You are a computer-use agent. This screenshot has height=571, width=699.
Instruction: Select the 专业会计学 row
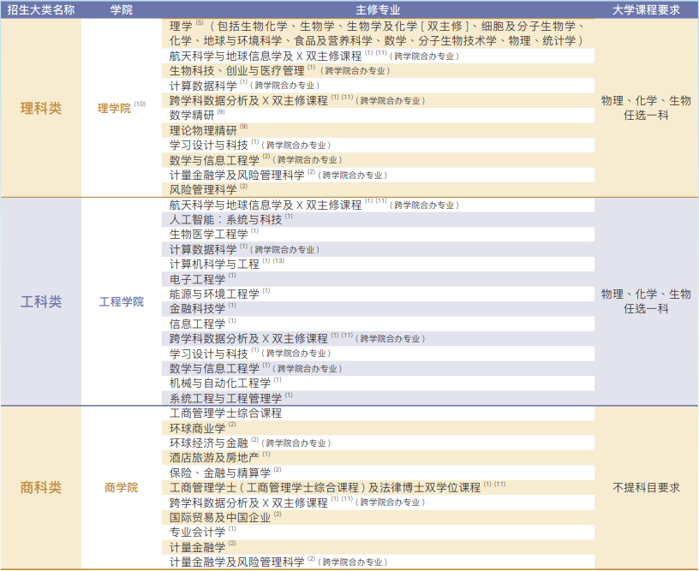tap(378, 532)
